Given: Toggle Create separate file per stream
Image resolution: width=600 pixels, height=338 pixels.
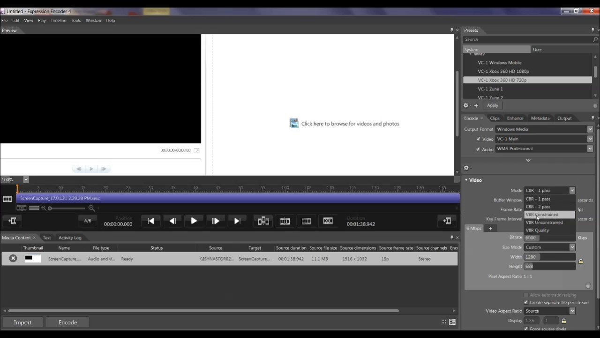Looking at the screenshot, I should click(526, 302).
